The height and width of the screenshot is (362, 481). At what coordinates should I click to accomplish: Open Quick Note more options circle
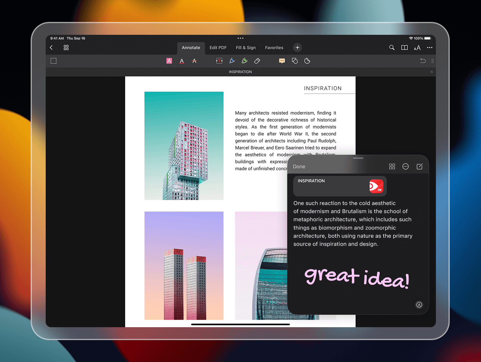[x=406, y=167]
